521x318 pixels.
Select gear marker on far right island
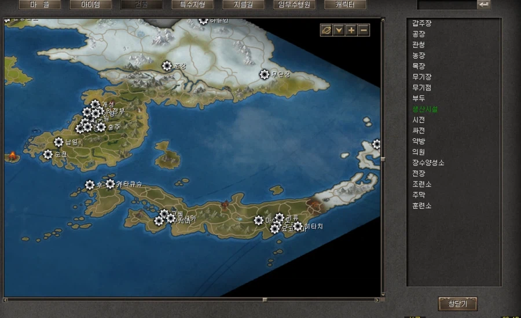pyautogui.click(x=376, y=144)
